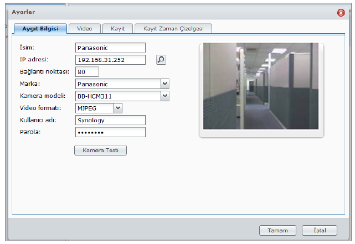Open the Kayıt tab
The height and width of the screenshot is (244, 355).
click(x=117, y=28)
